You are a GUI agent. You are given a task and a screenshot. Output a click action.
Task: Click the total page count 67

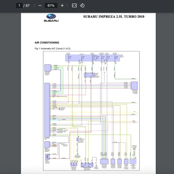tap(28, 6)
